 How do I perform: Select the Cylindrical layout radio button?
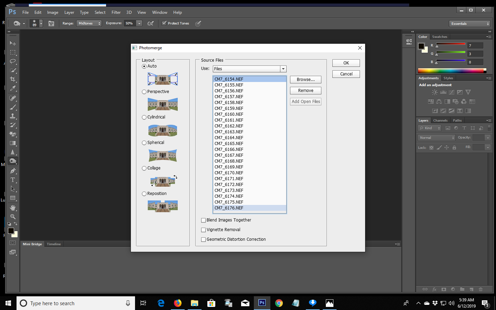point(144,117)
